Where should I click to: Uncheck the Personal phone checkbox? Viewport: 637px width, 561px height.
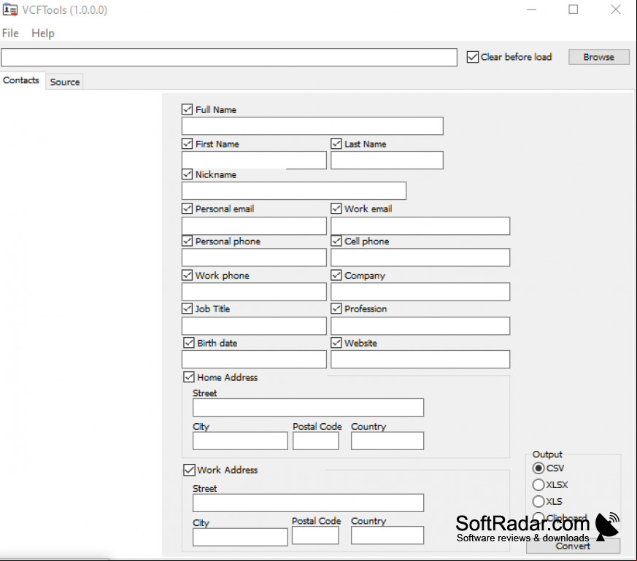(x=187, y=241)
